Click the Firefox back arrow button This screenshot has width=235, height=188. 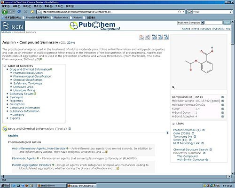pos(5,12)
